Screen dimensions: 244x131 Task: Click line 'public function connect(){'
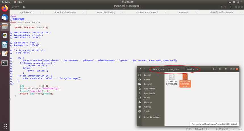32,27
